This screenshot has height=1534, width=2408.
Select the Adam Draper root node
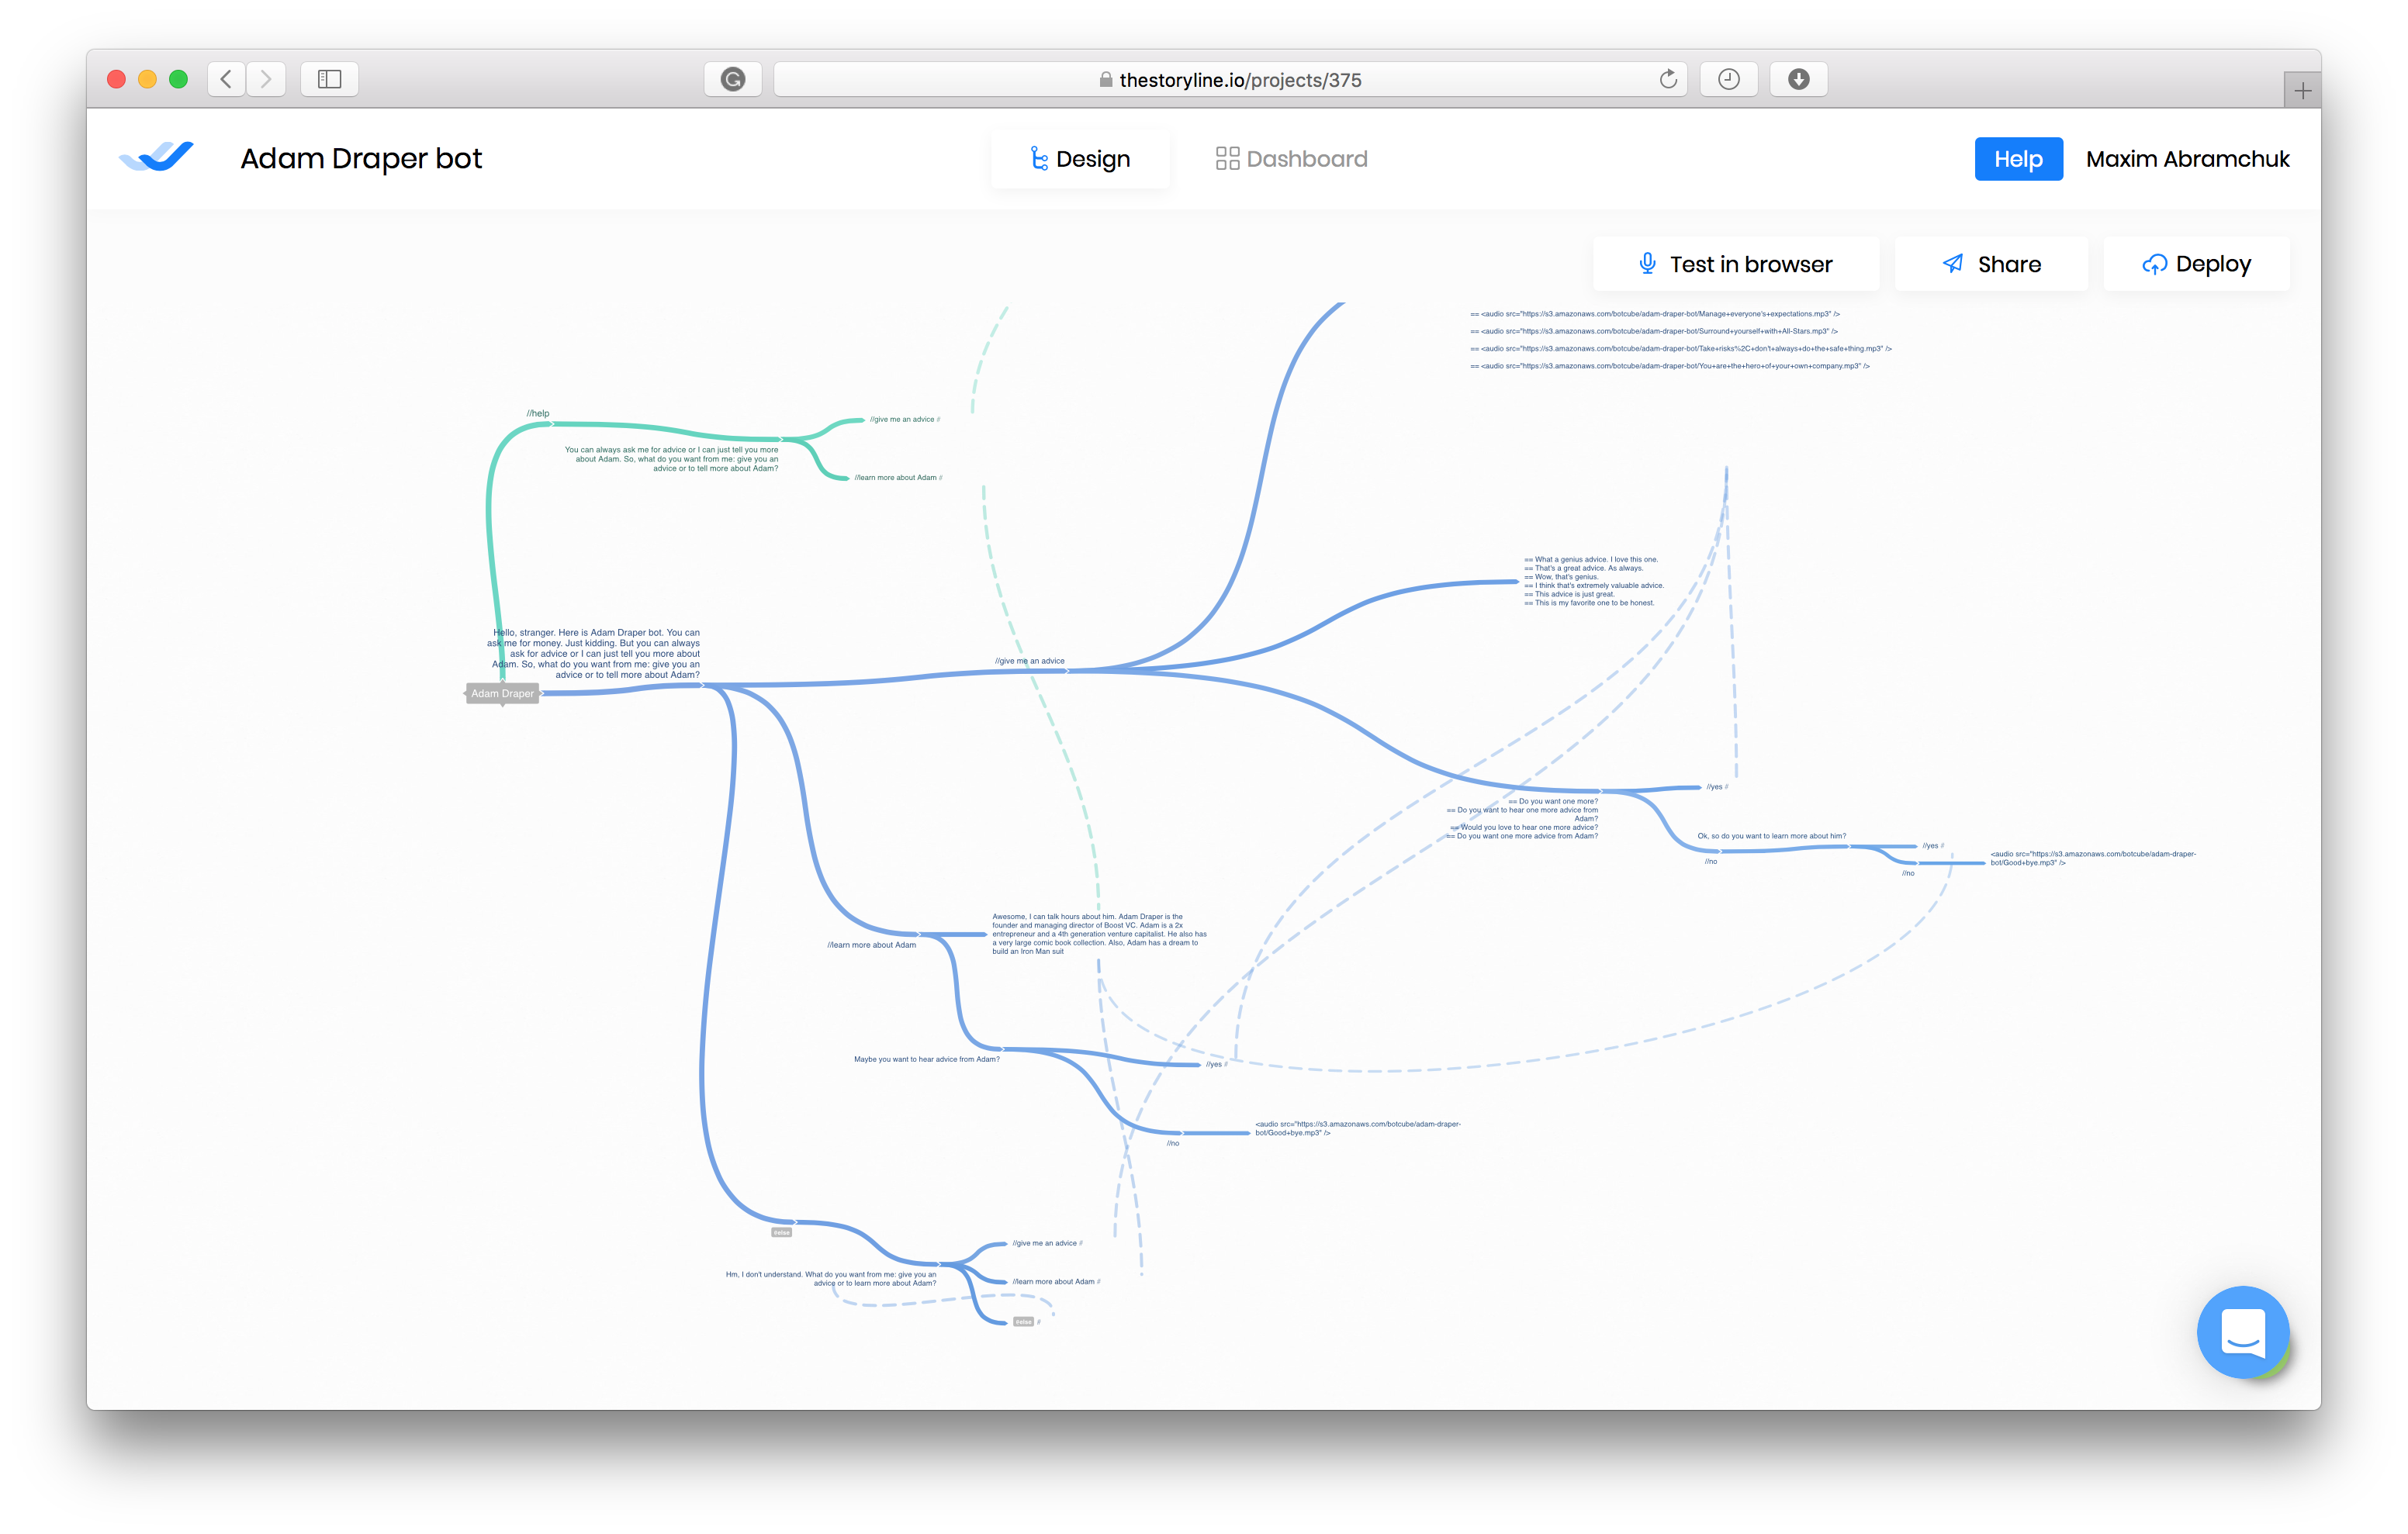[x=502, y=693]
